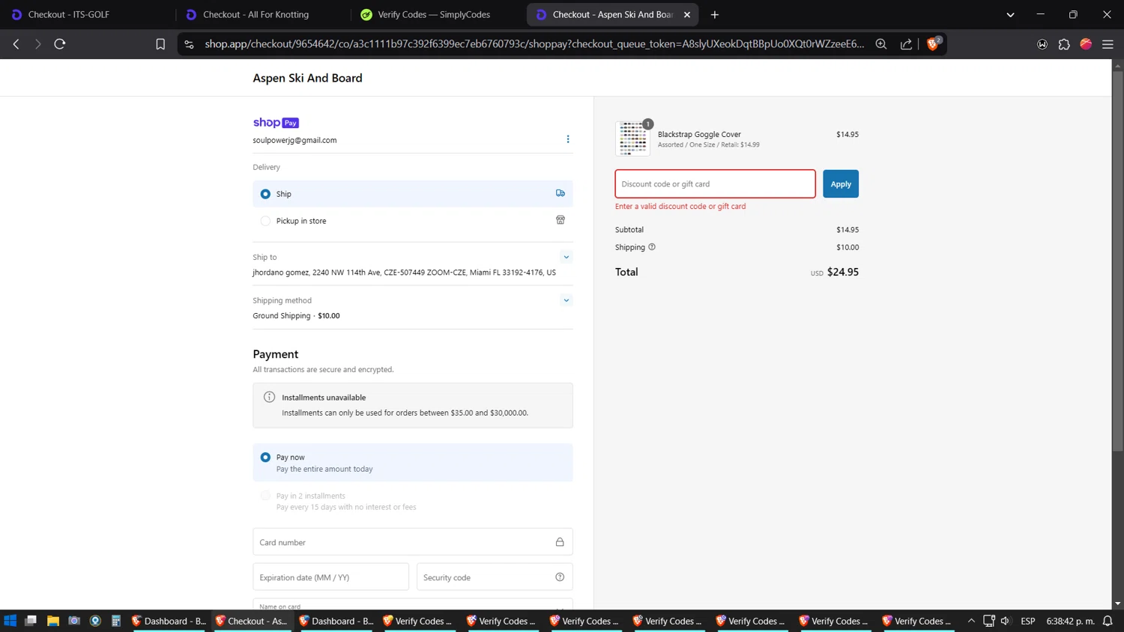Click the Shop Pay logo
1124x632 pixels.
[x=276, y=123]
